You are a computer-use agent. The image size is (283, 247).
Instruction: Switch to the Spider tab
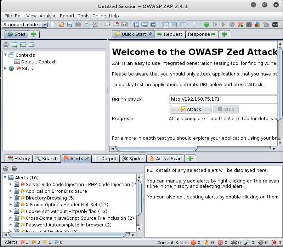(133, 158)
